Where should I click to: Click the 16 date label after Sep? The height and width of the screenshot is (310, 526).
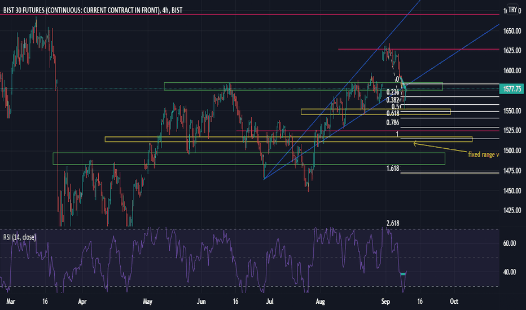[x=420, y=302]
